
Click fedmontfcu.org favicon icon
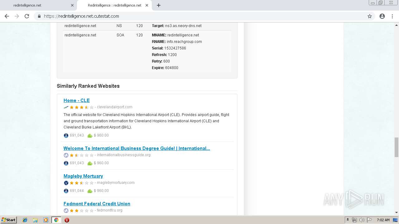pos(66,211)
